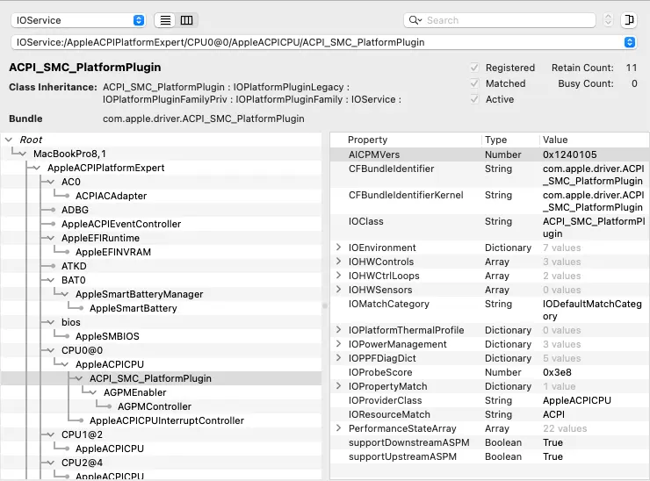Toggle the Active checkbox
The image size is (650, 481).
tap(474, 99)
